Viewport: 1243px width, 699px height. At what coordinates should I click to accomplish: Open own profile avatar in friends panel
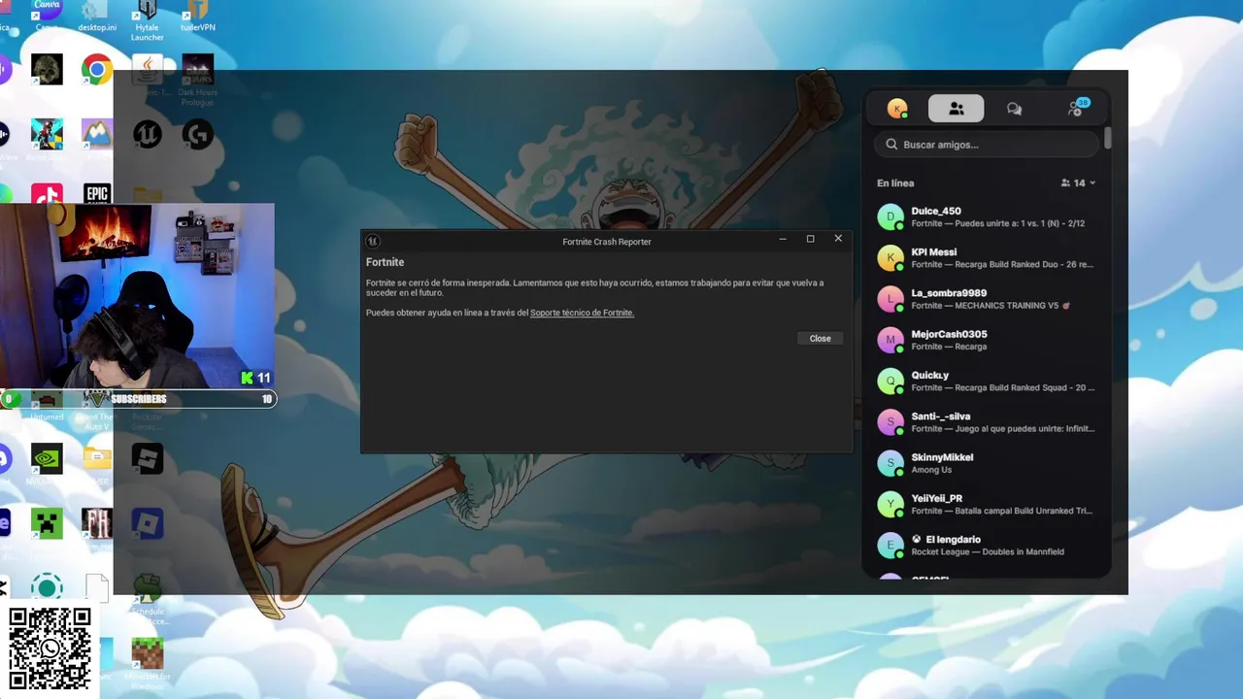click(897, 109)
